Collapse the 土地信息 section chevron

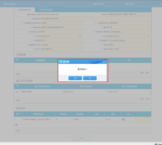(150, 55)
